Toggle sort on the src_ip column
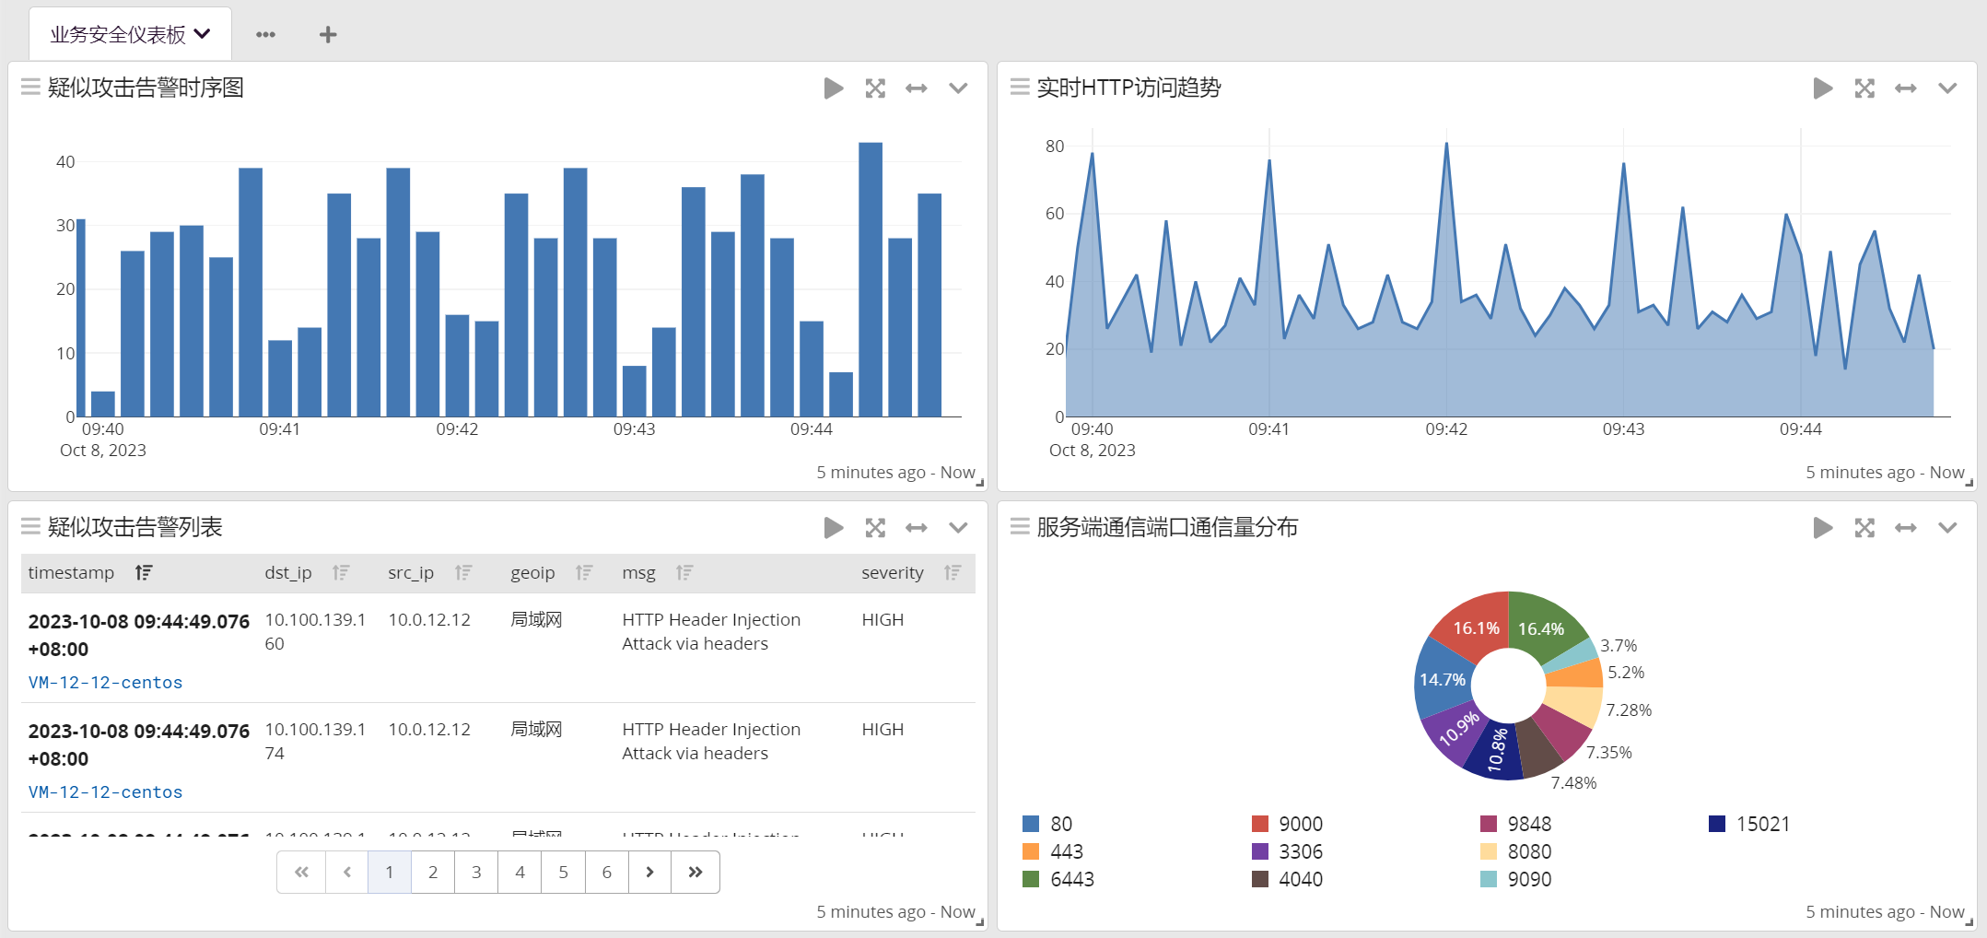Viewport: 1987px width, 938px height. [x=463, y=573]
